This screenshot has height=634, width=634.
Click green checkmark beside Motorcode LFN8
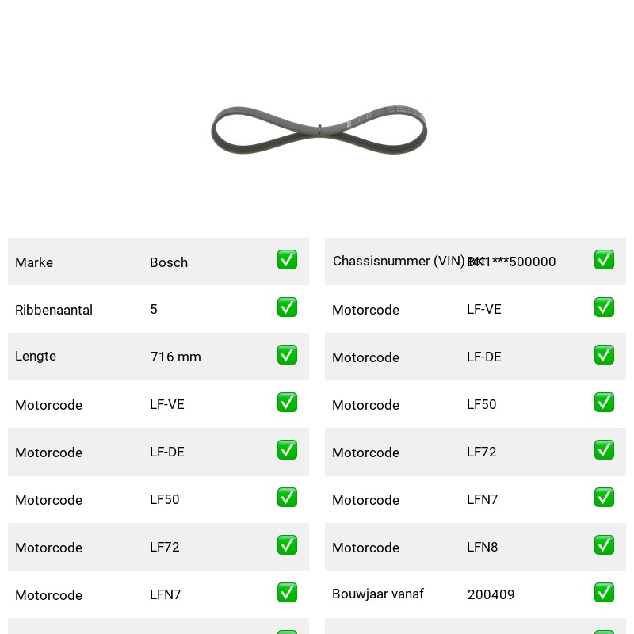pyautogui.click(x=604, y=545)
